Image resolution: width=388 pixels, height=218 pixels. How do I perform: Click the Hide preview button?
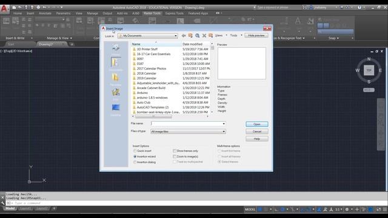click(x=256, y=36)
